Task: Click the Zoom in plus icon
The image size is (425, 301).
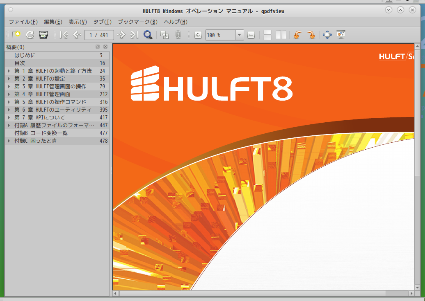Action: (x=198, y=35)
